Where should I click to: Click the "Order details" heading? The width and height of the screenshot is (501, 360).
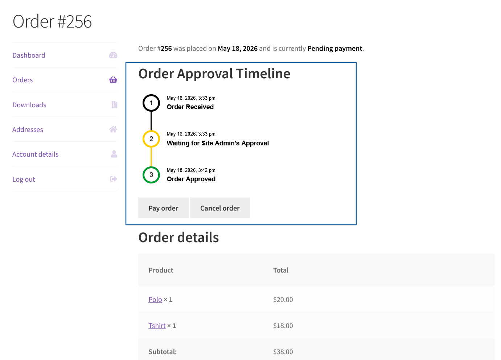point(178,237)
